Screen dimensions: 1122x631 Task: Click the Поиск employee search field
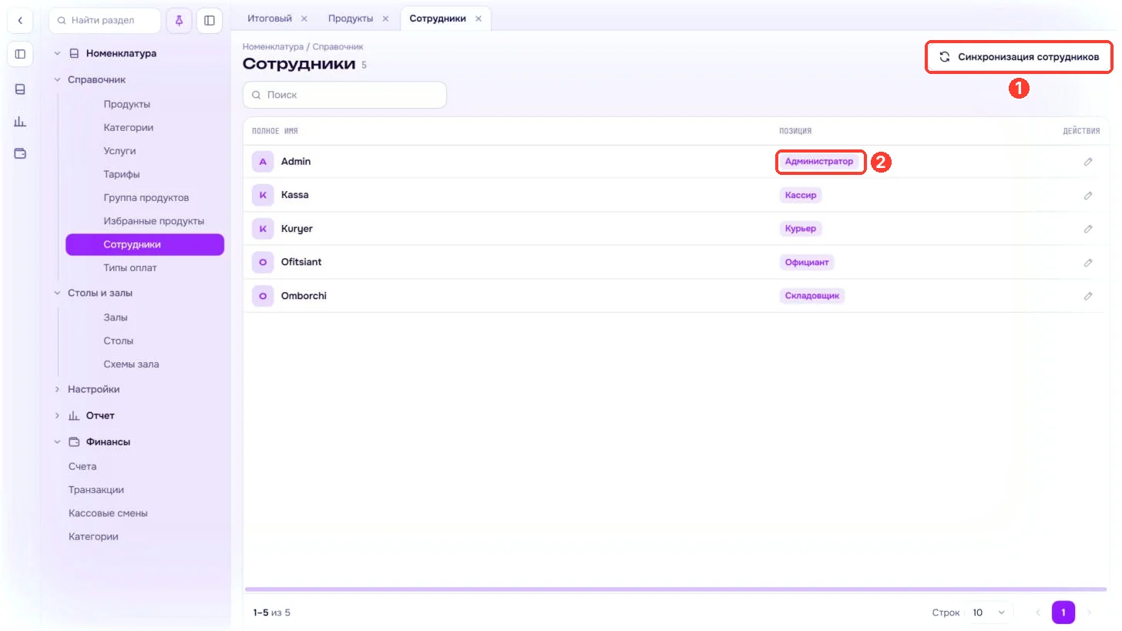[344, 95]
